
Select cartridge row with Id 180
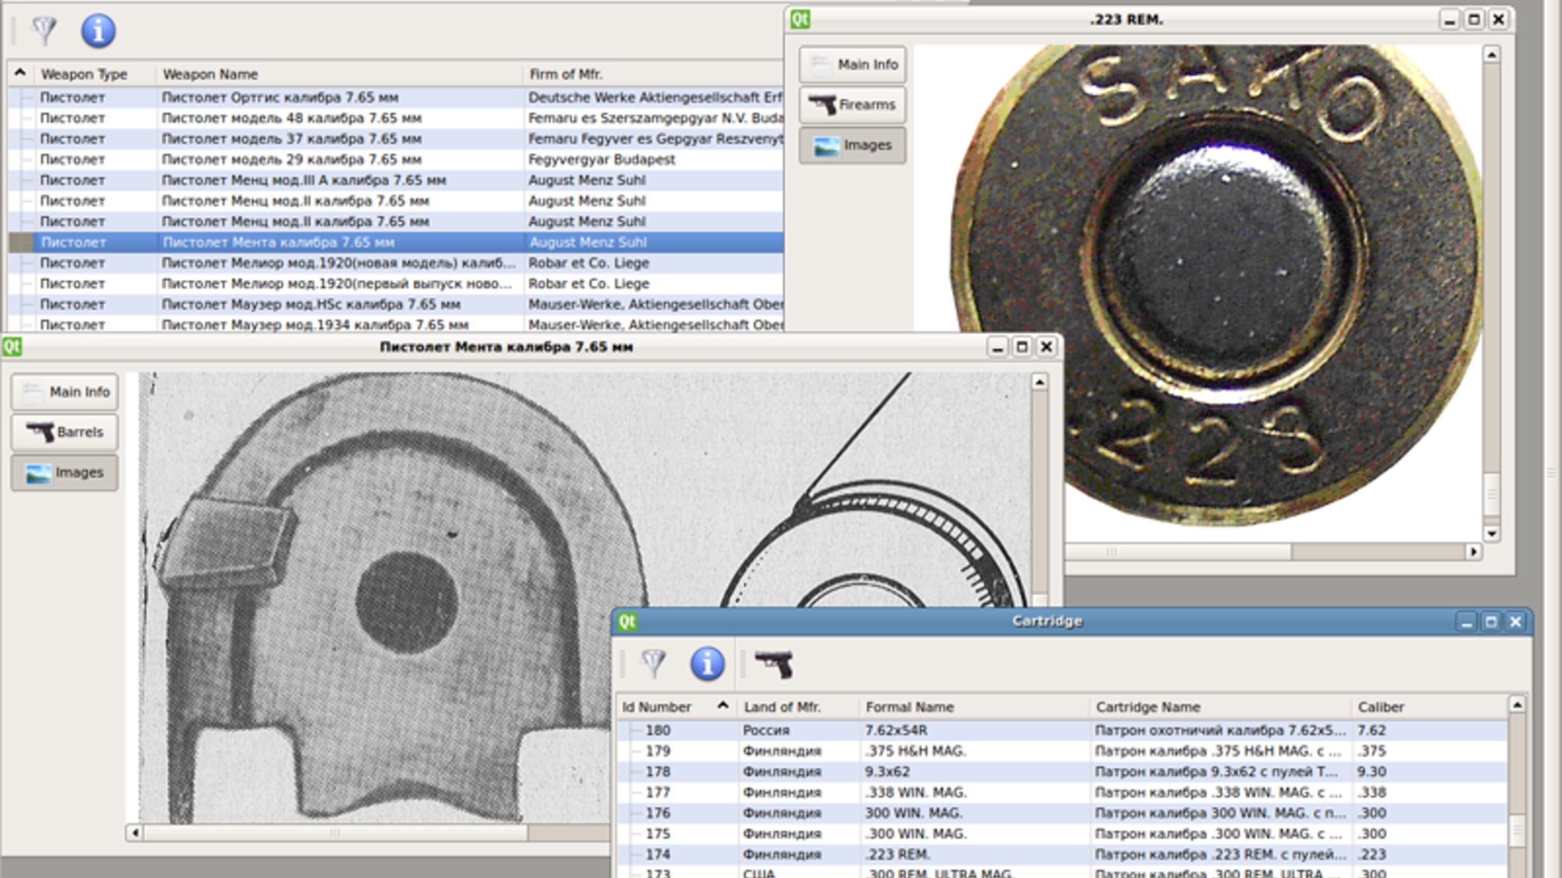pos(1061,730)
